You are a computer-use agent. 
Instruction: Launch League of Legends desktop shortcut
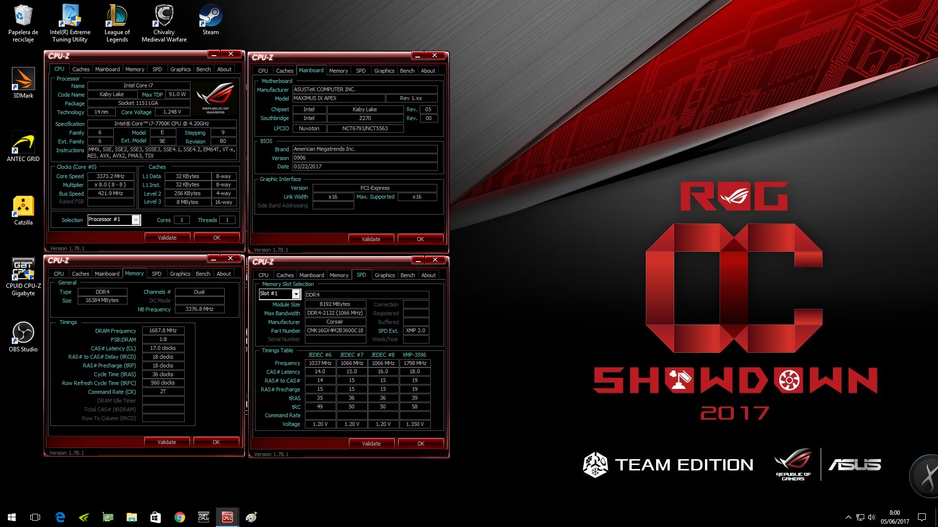[x=117, y=23]
